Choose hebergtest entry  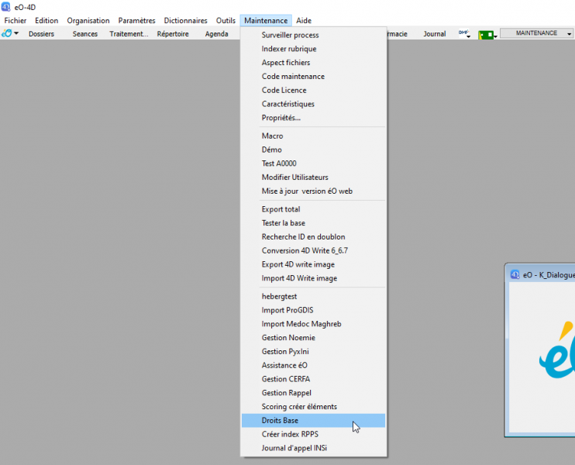point(314,296)
